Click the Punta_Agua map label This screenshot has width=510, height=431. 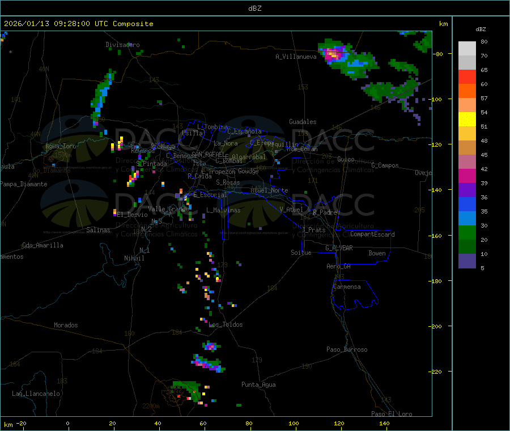(x=258, y=385)
